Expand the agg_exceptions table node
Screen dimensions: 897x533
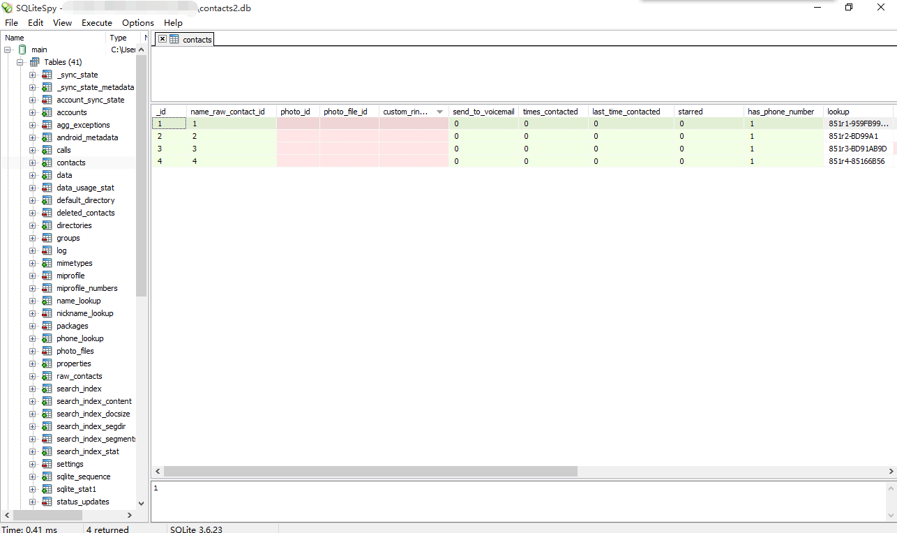click(x=33, y=125)
